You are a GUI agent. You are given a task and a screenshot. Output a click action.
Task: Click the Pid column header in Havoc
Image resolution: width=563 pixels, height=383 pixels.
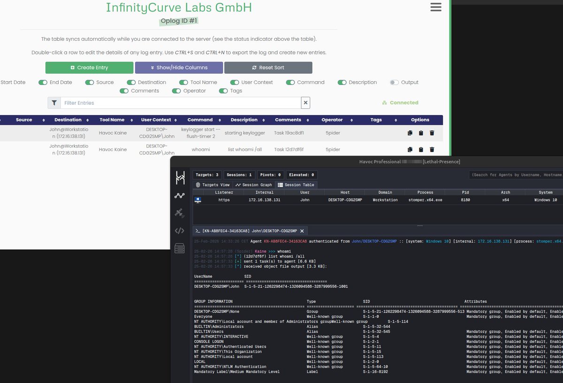click(465, 192)
